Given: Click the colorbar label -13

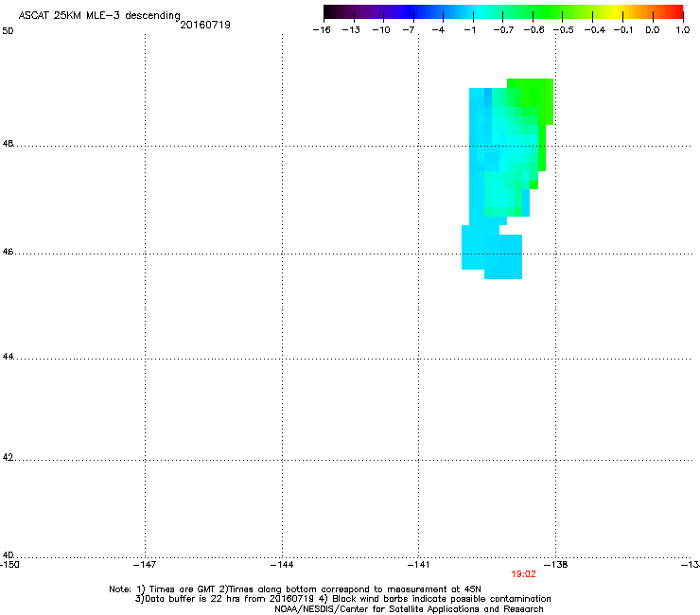Looking at the screenshot, I should point(351,30).
